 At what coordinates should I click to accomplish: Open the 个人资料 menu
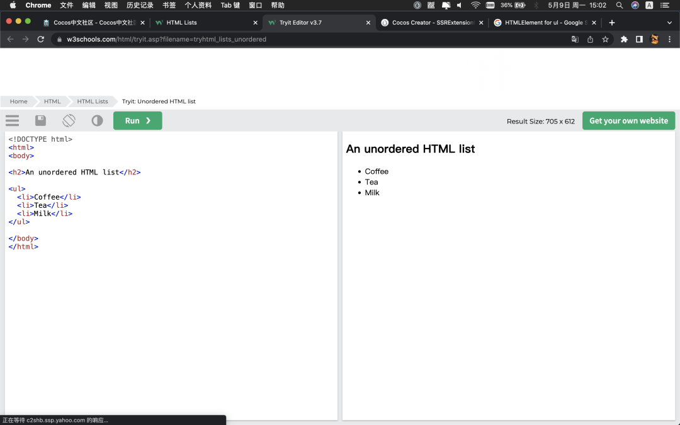198,5
